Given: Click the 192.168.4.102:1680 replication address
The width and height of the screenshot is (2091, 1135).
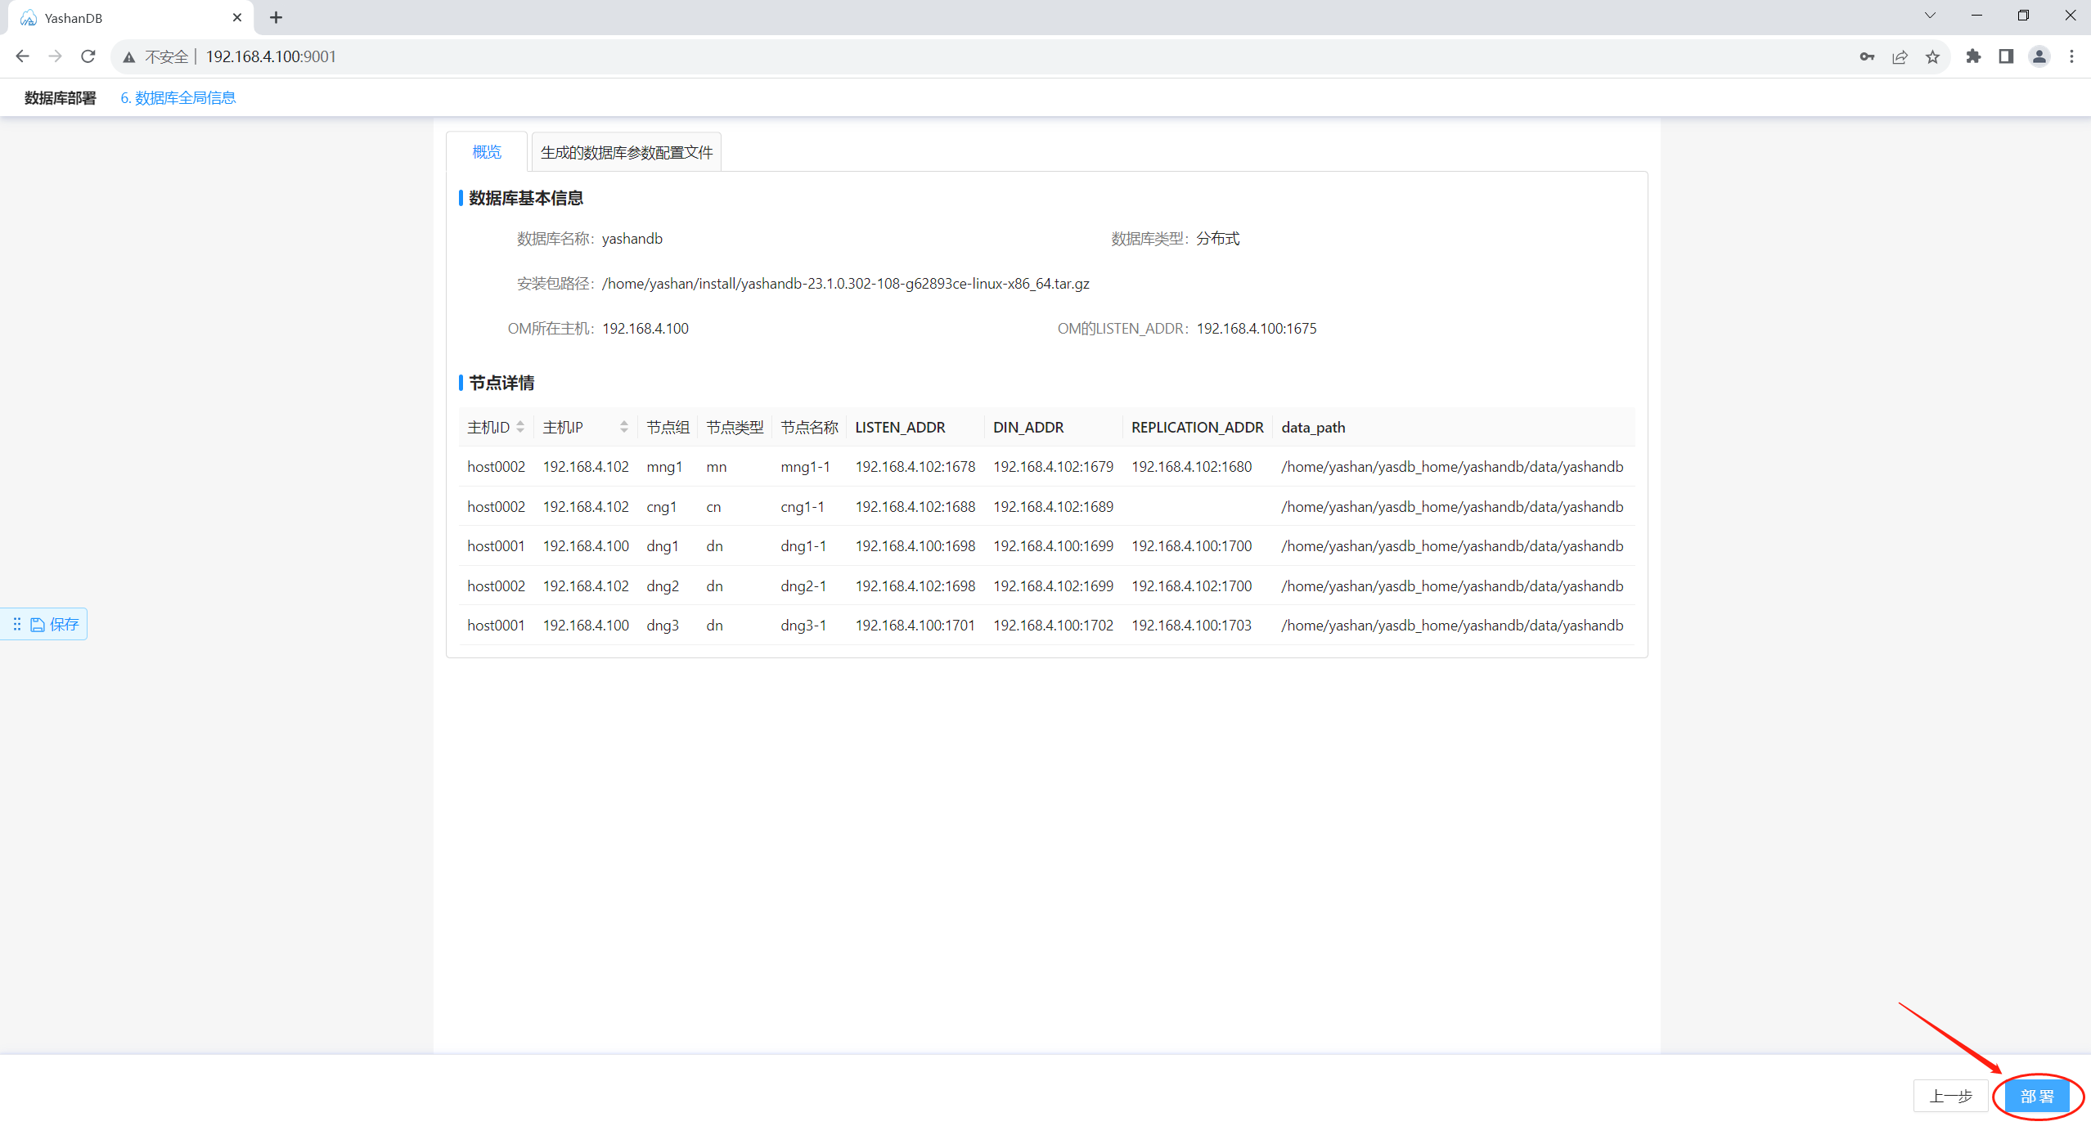Looking at the screenshot, I should click(1192, 467).
